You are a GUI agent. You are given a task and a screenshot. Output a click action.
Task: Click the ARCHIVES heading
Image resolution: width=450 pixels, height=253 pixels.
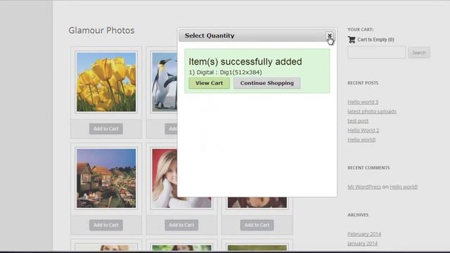(358, 215)
